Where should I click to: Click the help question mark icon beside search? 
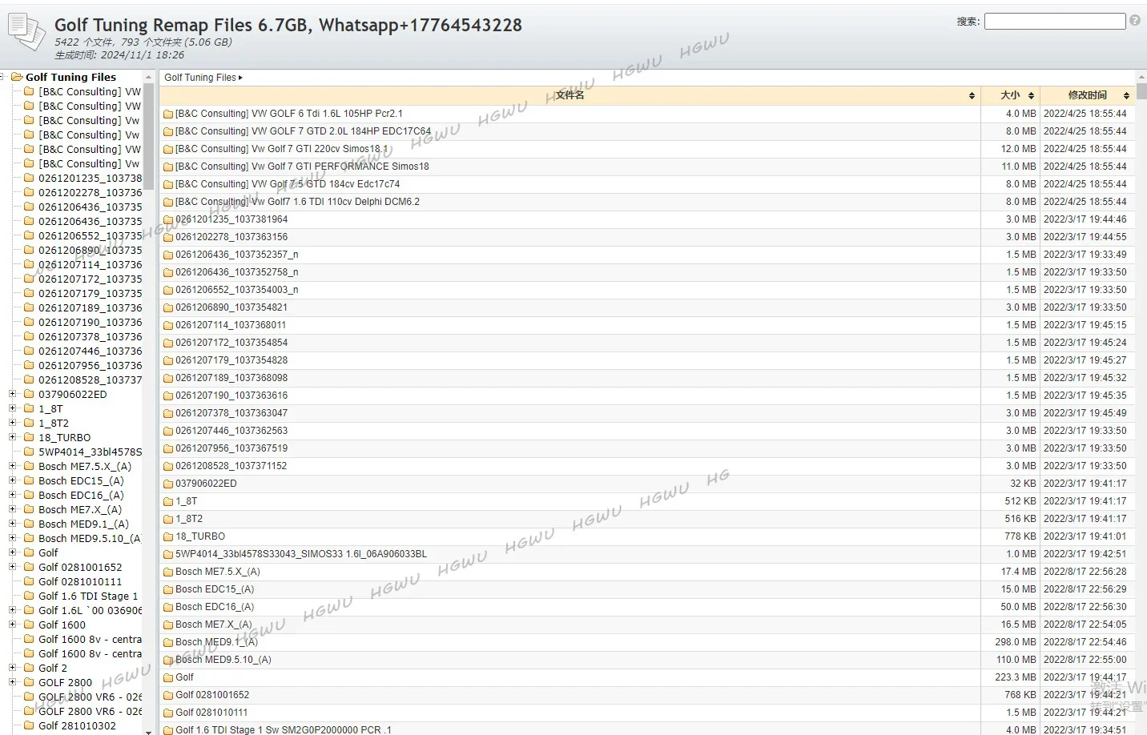(x=1135, y=21)
